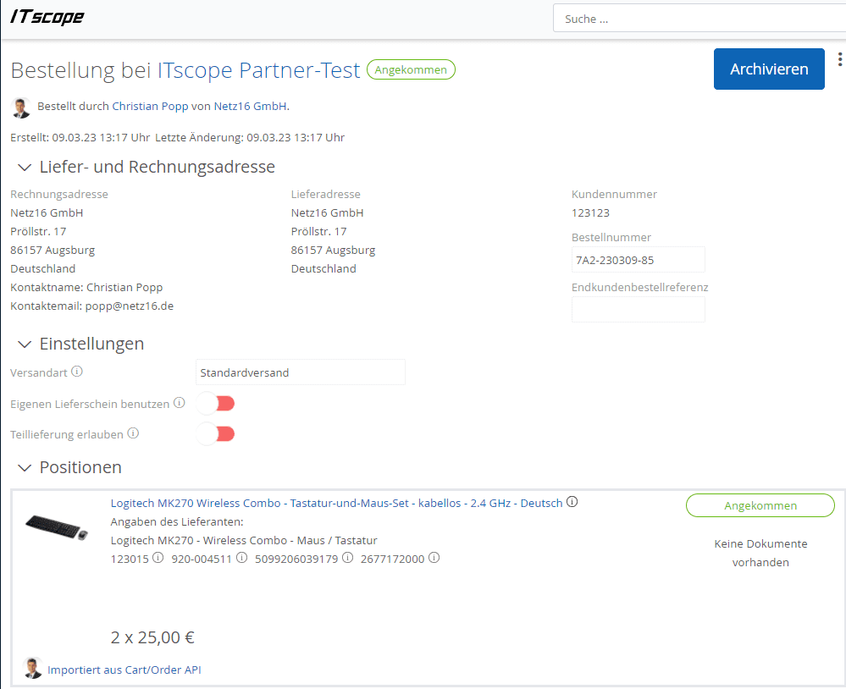Click the Archivieren button
Image resolution: width=846 pixels, height=689 pixels.
[x=768, y=69]
